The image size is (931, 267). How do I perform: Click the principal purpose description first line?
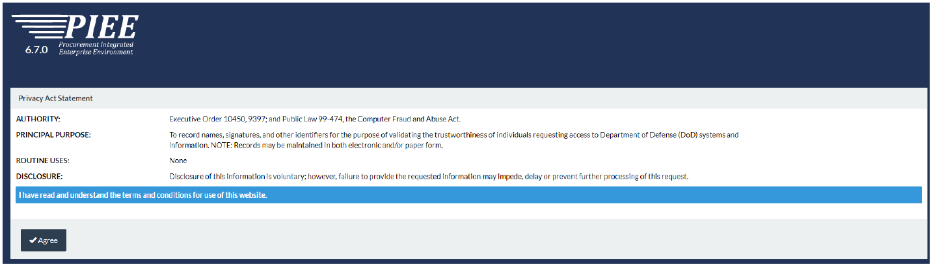(x=454, y=135)
